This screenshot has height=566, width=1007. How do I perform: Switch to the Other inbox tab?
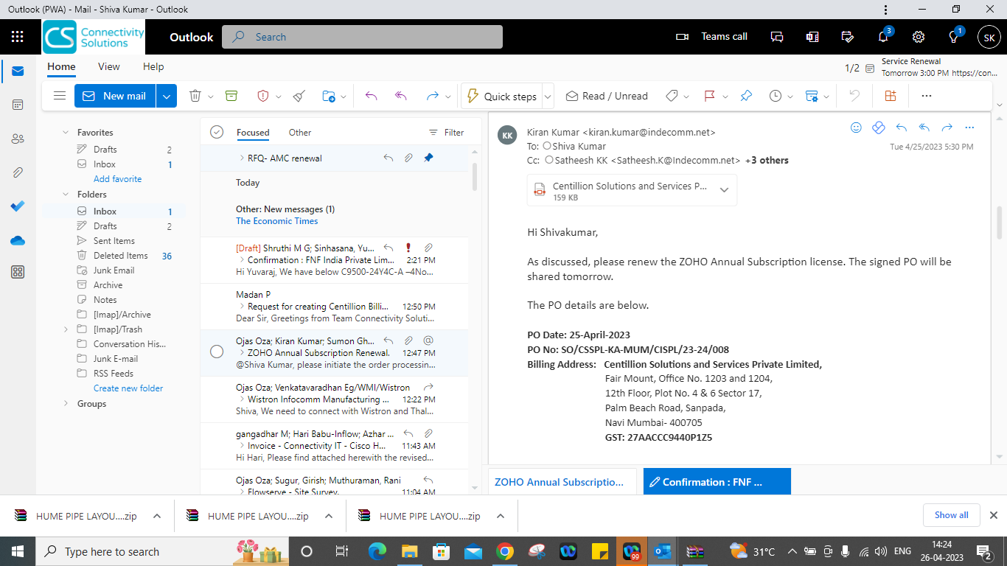(x=299, y=133)
